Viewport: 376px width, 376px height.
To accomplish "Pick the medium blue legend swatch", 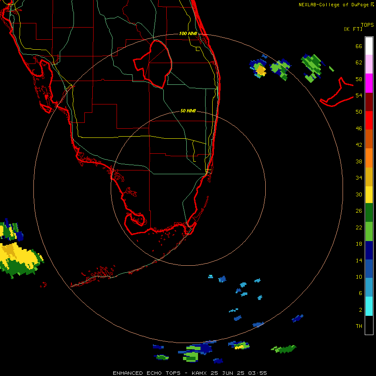I will tap(369, 269).
